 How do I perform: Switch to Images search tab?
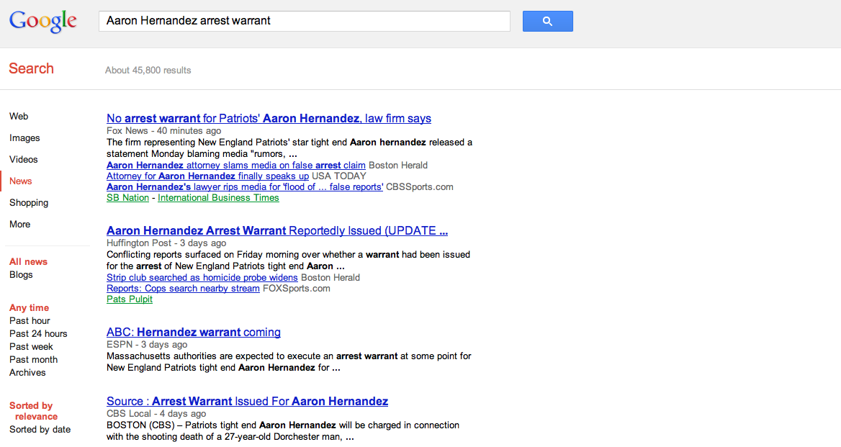(24, 138)
